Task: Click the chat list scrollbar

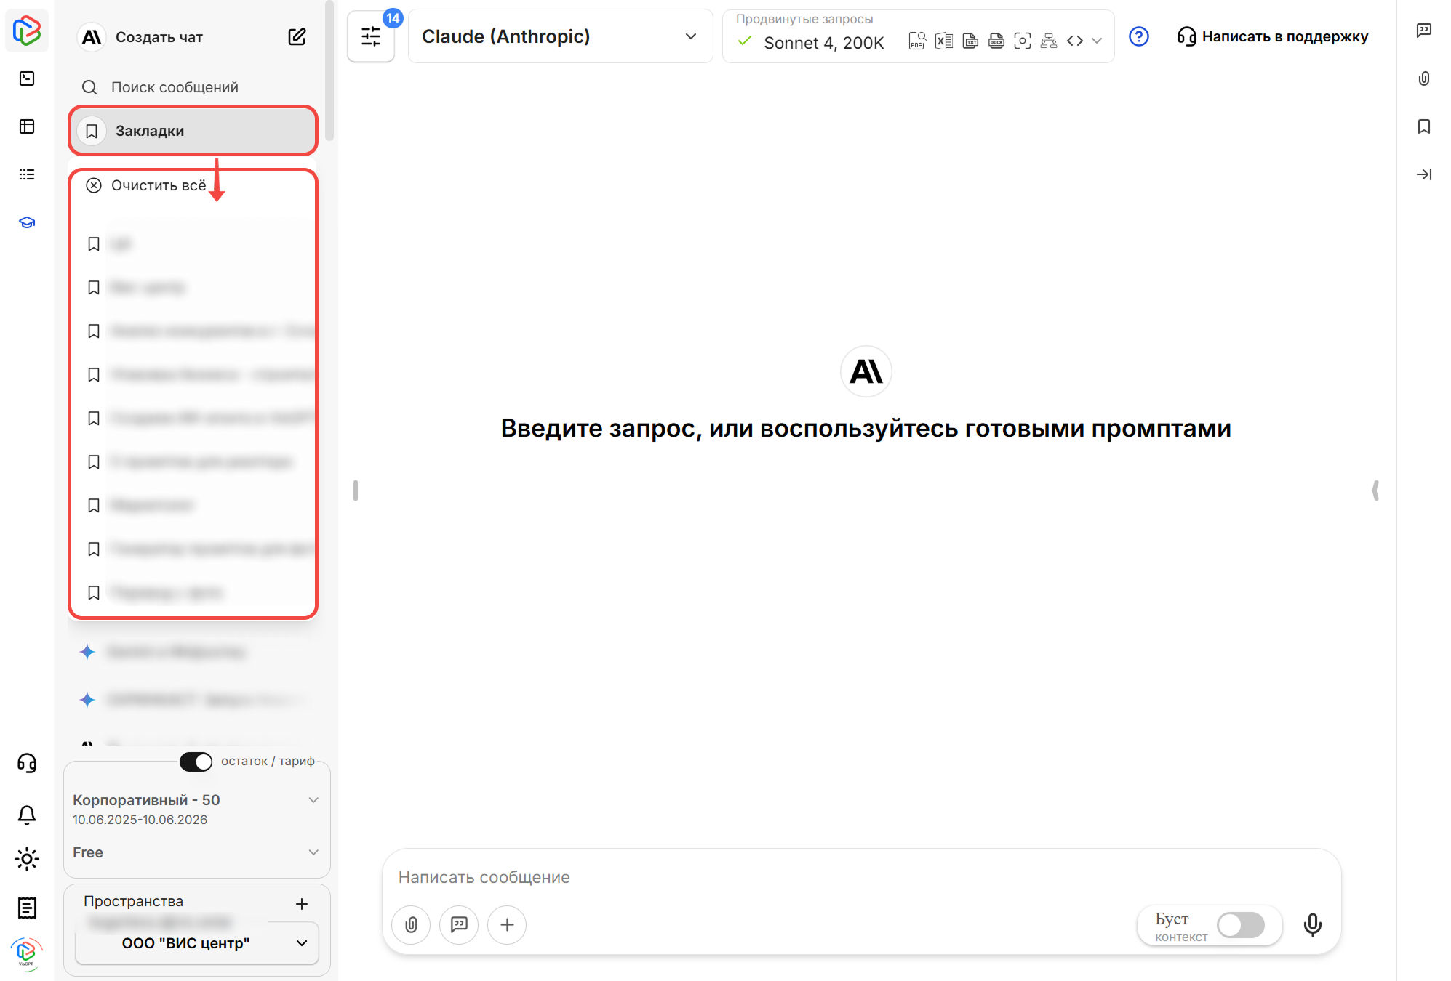Action: (329, 70)
